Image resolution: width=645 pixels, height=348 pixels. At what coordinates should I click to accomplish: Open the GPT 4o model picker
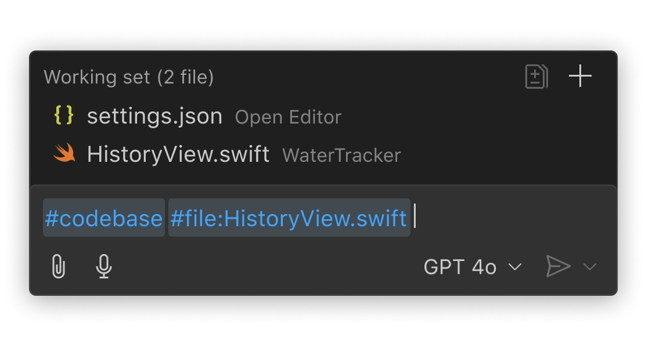(x=473, y=267)
